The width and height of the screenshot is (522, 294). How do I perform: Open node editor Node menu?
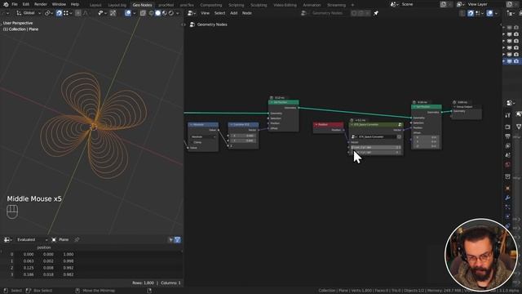(x=246, y=13)
